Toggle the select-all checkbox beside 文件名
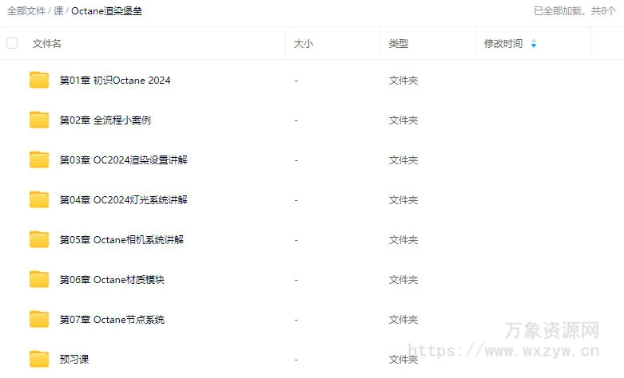Image resolution: width=624 pixels, height=378 pixels. 12,43
